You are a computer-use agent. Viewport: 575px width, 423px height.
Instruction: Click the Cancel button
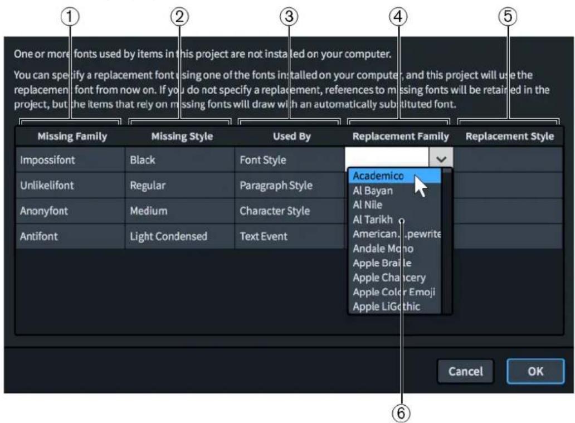(x=465, y=371)
